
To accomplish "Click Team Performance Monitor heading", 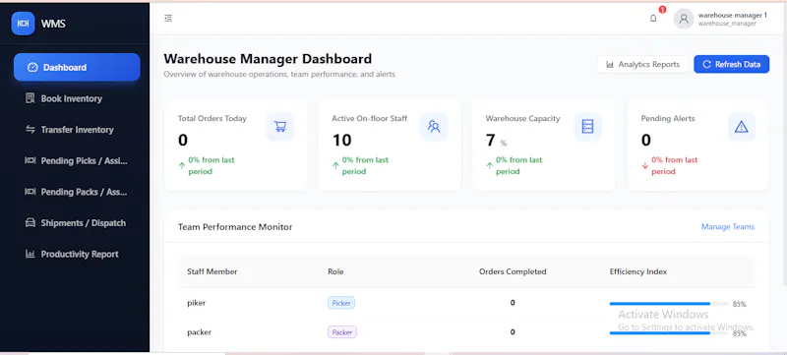I will (x=235, y=226).
